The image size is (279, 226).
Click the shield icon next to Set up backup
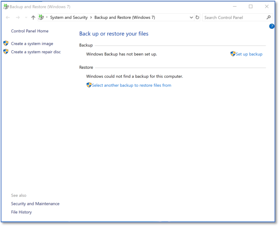coord(233,54)
